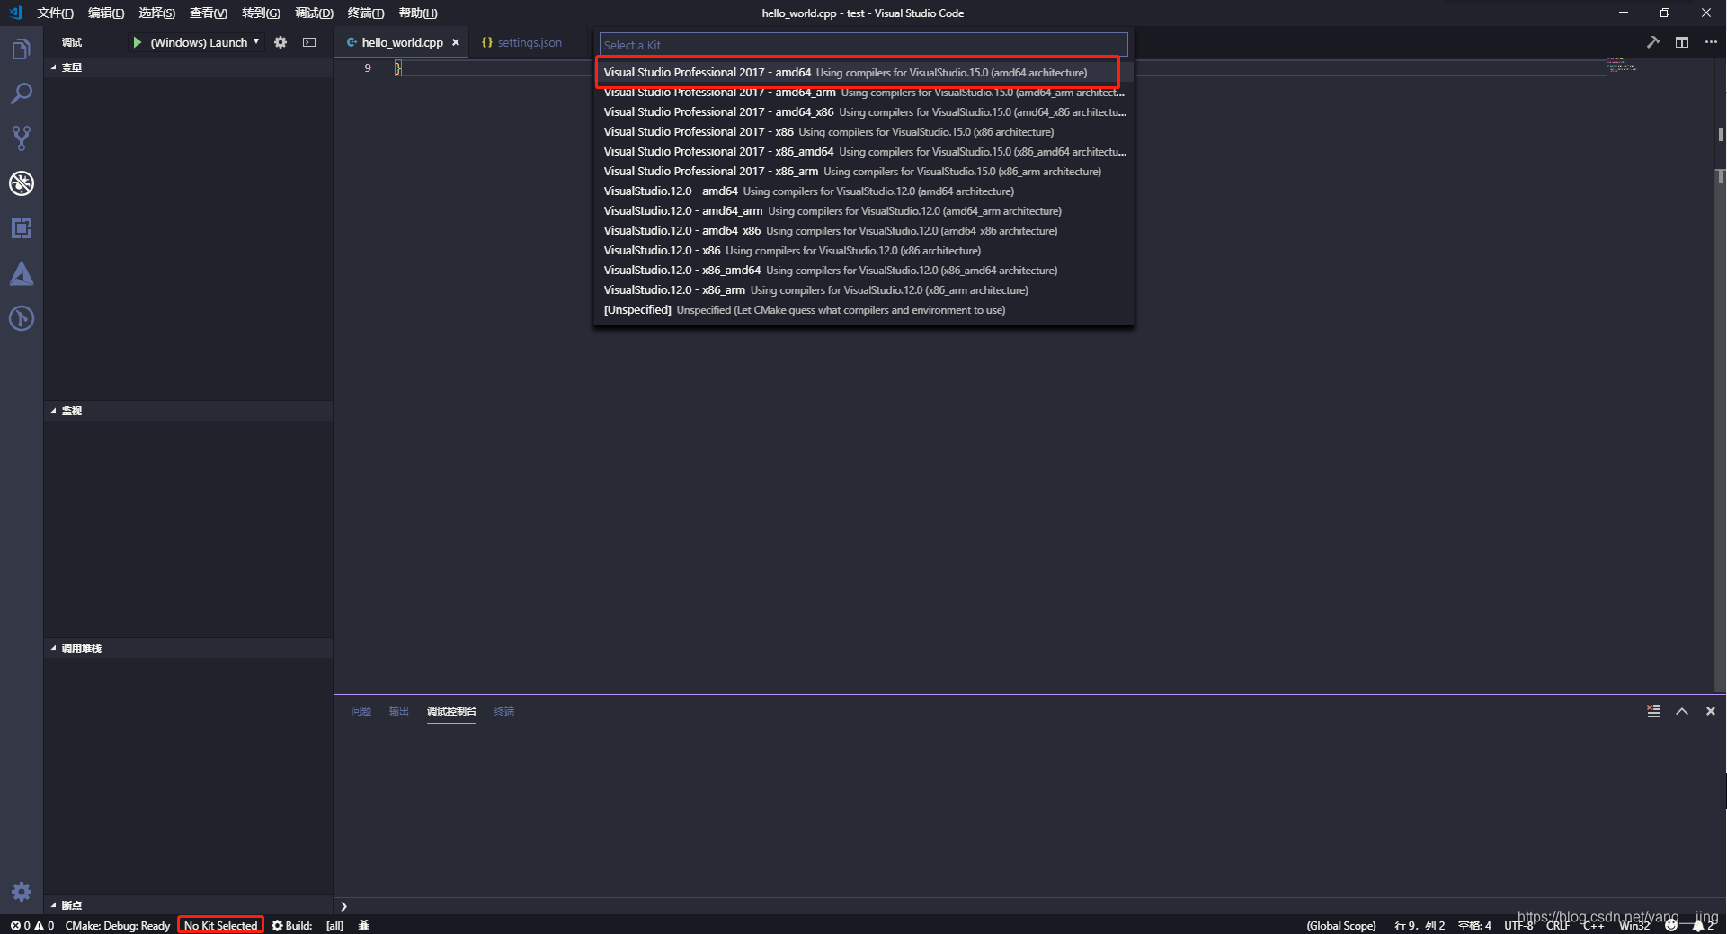Image resolution: width=1727 pixels, height=934 pixels.
Task: Click the bottom activity bar clock-like icon
Action: 22,318
